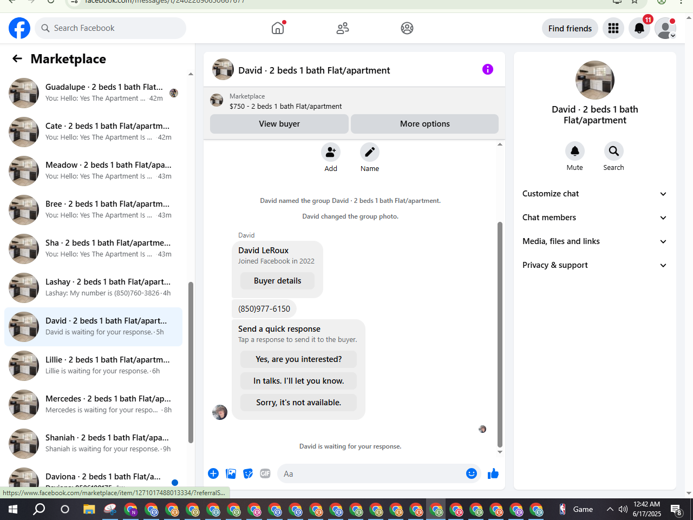Open the Cate conversation
The height and width of the screenshot is (520, 693).
(93, 132)
